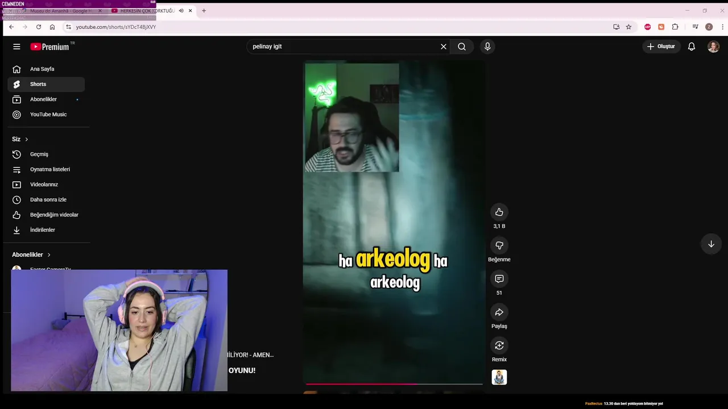Click the browser forward arrow

(x=25, y=27)
